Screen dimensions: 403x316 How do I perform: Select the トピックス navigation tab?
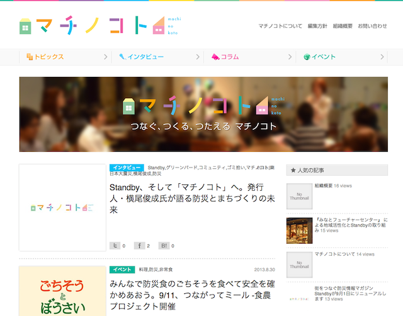[65, 57]
